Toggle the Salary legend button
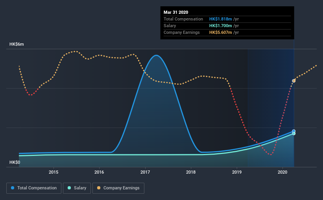 [77, 188]
